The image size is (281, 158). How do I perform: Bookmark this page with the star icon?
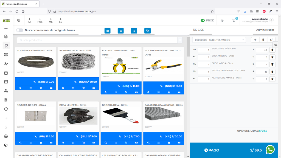point(212,11)
